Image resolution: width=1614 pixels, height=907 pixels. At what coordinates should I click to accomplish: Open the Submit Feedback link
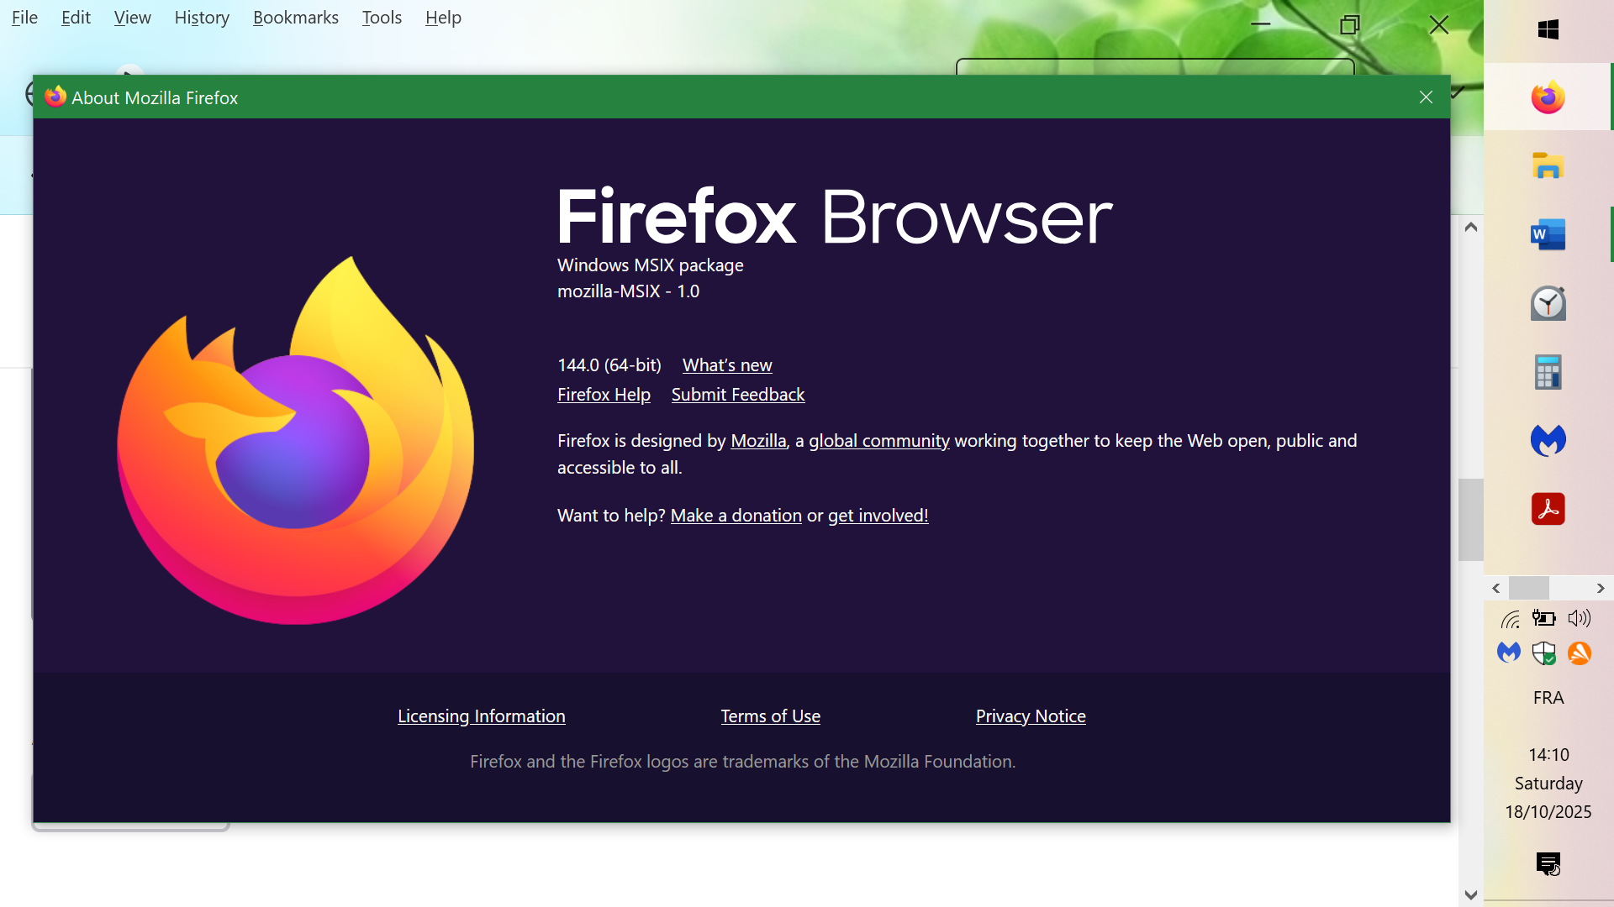(737, 395)
